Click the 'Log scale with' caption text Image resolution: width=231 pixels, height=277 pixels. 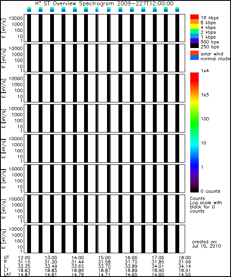[206, 203]
